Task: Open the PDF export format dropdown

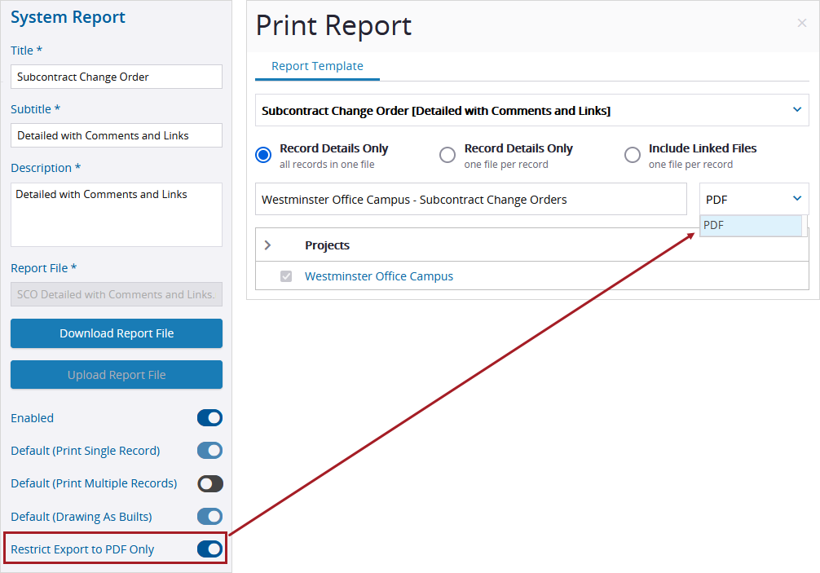Action: click(x=754, y=199)
